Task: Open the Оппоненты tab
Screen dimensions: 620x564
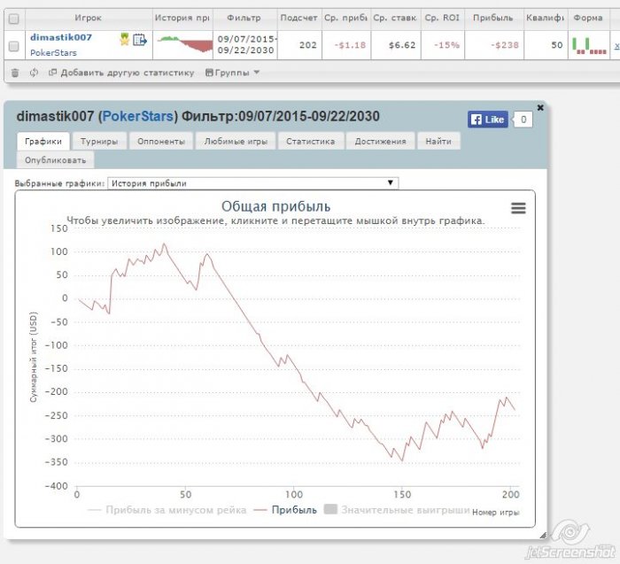Action: (x=161, y=142)
